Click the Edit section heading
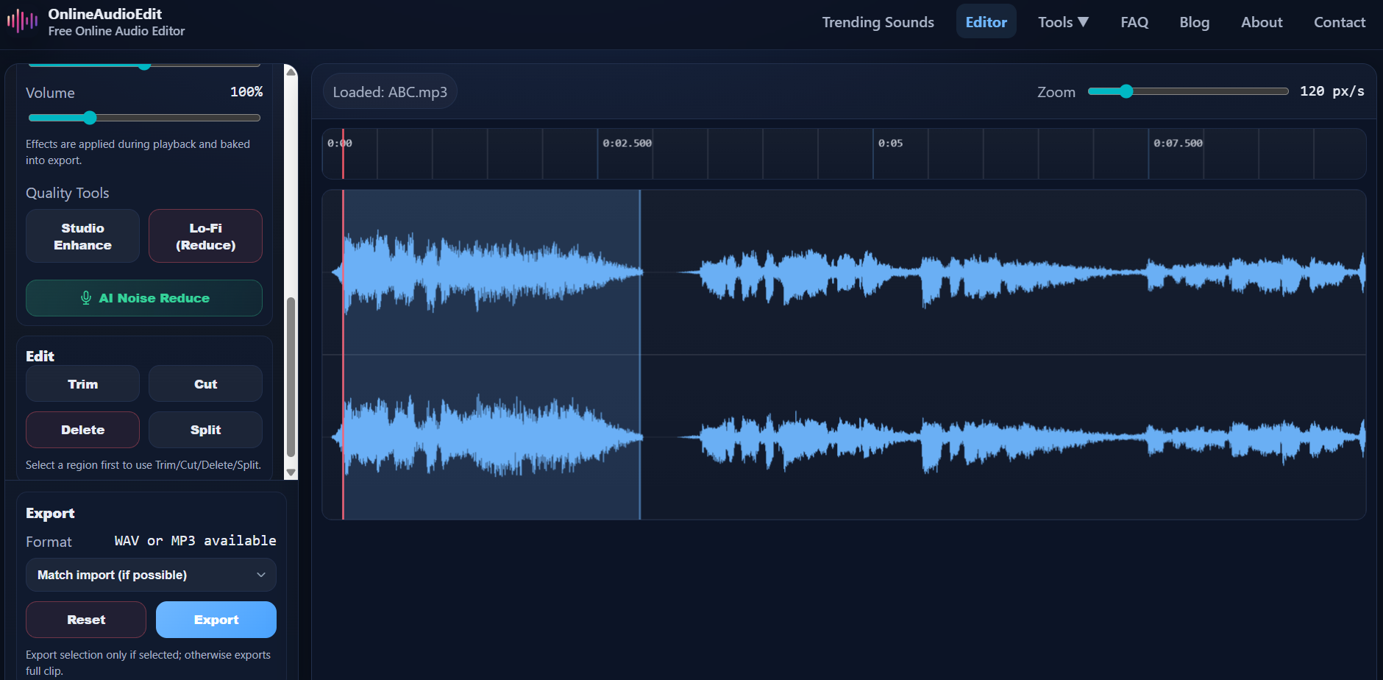1383x680 pixels. (x=40, y=356)
